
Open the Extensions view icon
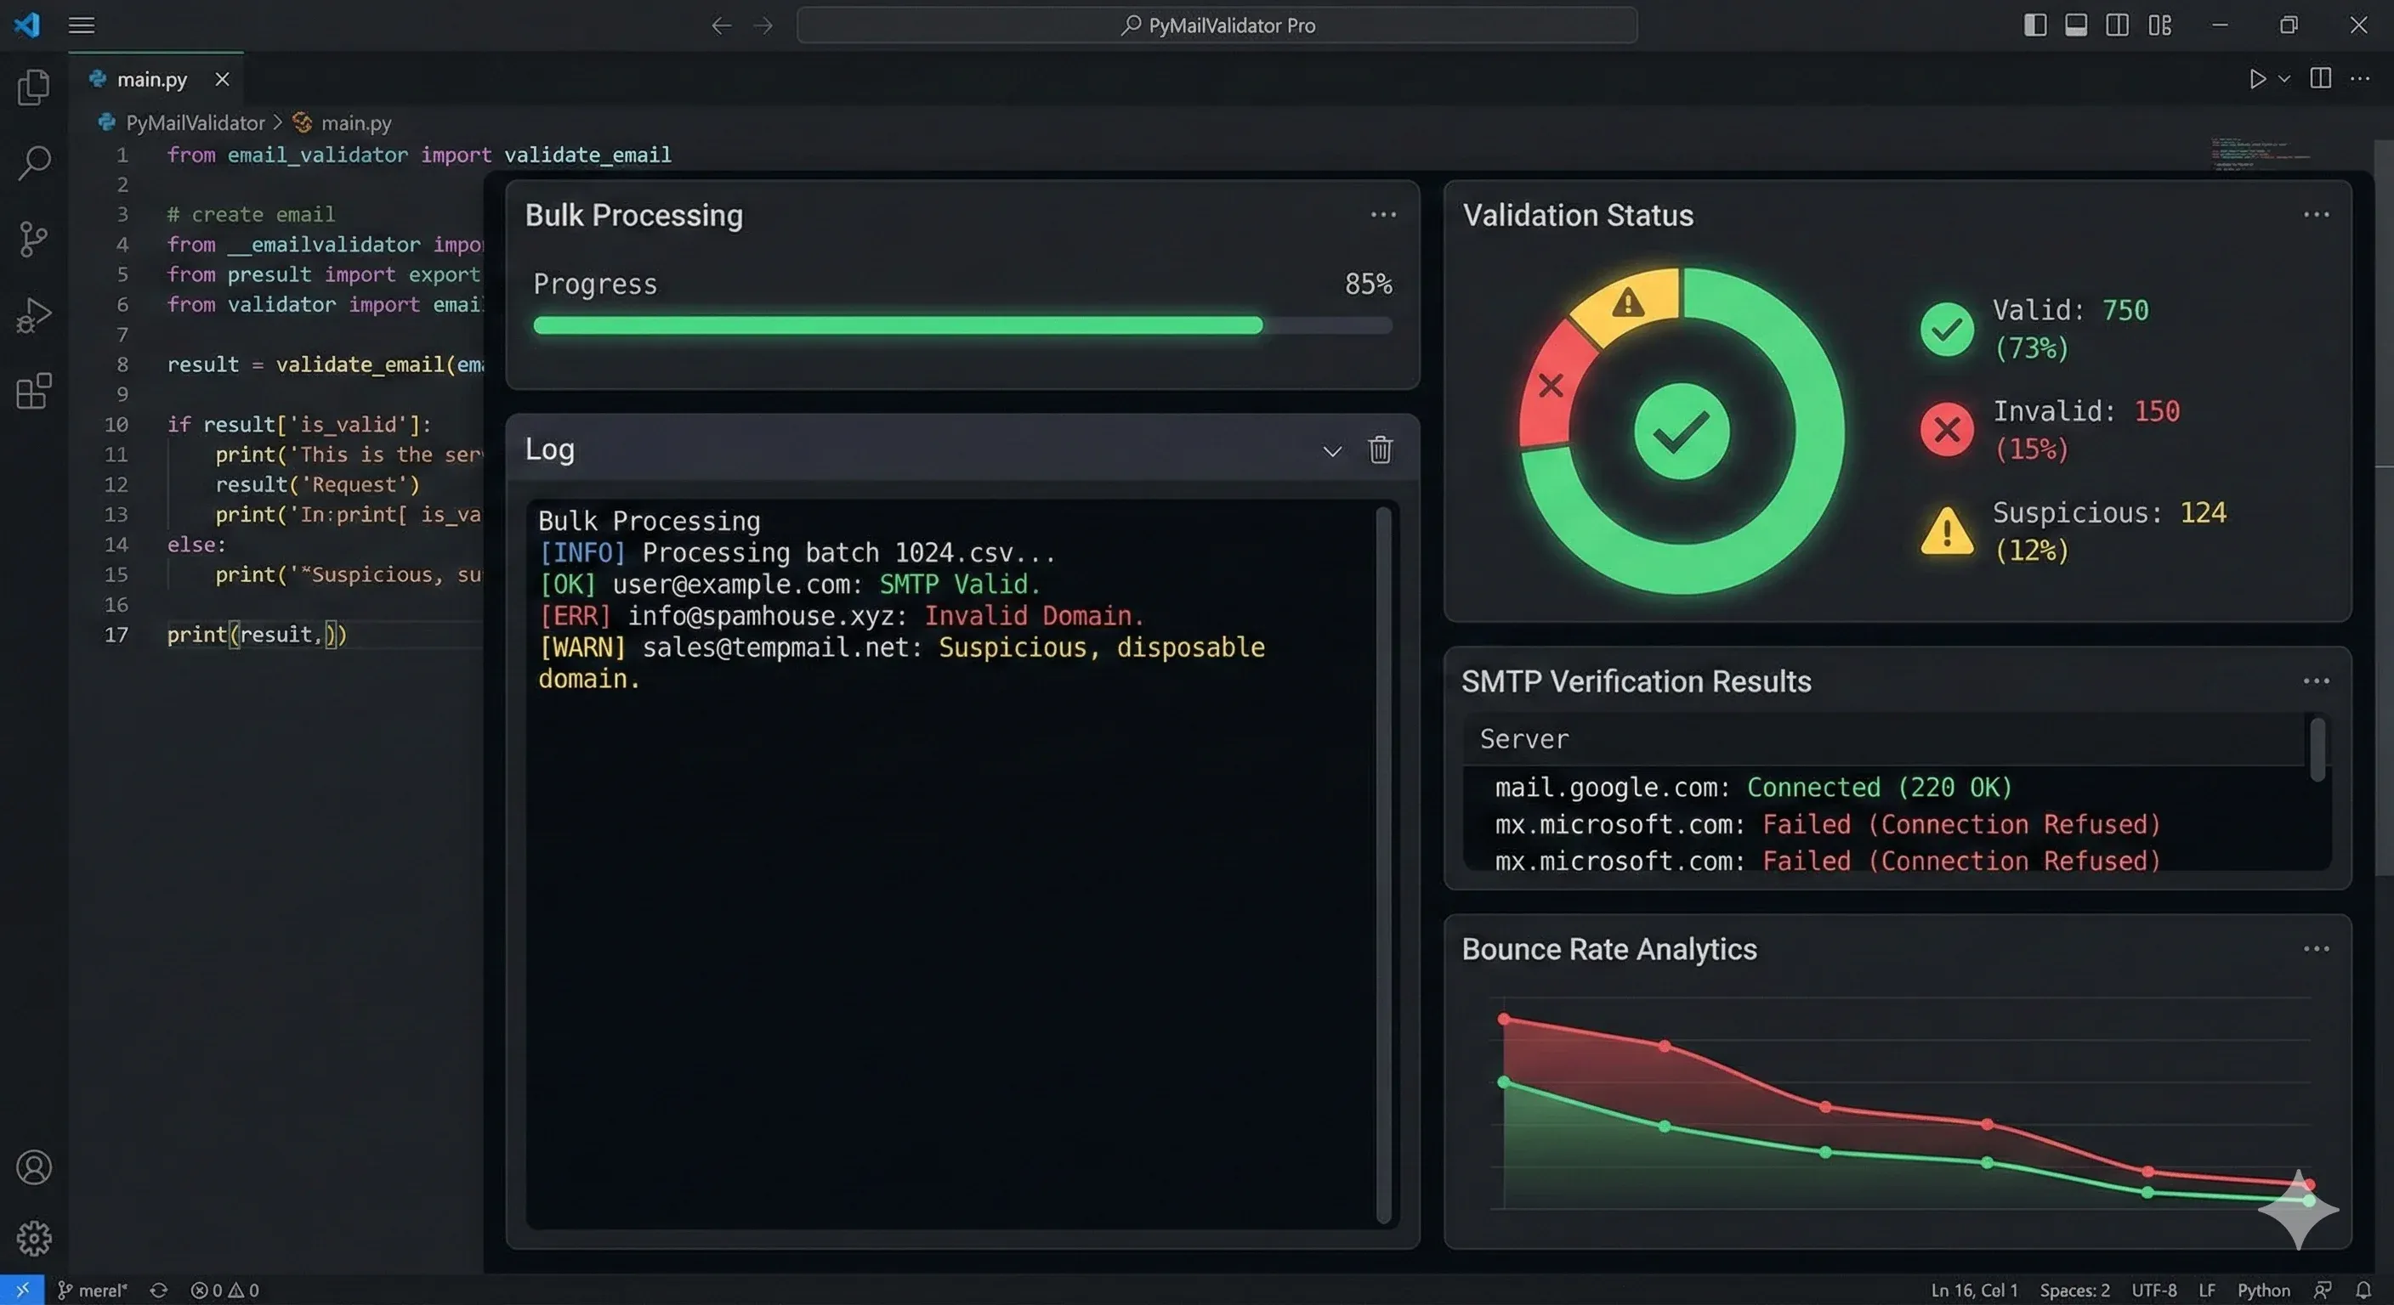point(33,391)
